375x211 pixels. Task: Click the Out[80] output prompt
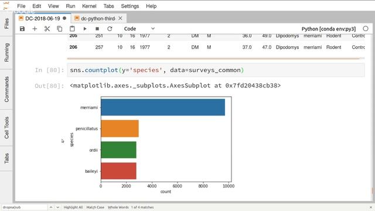49,86
